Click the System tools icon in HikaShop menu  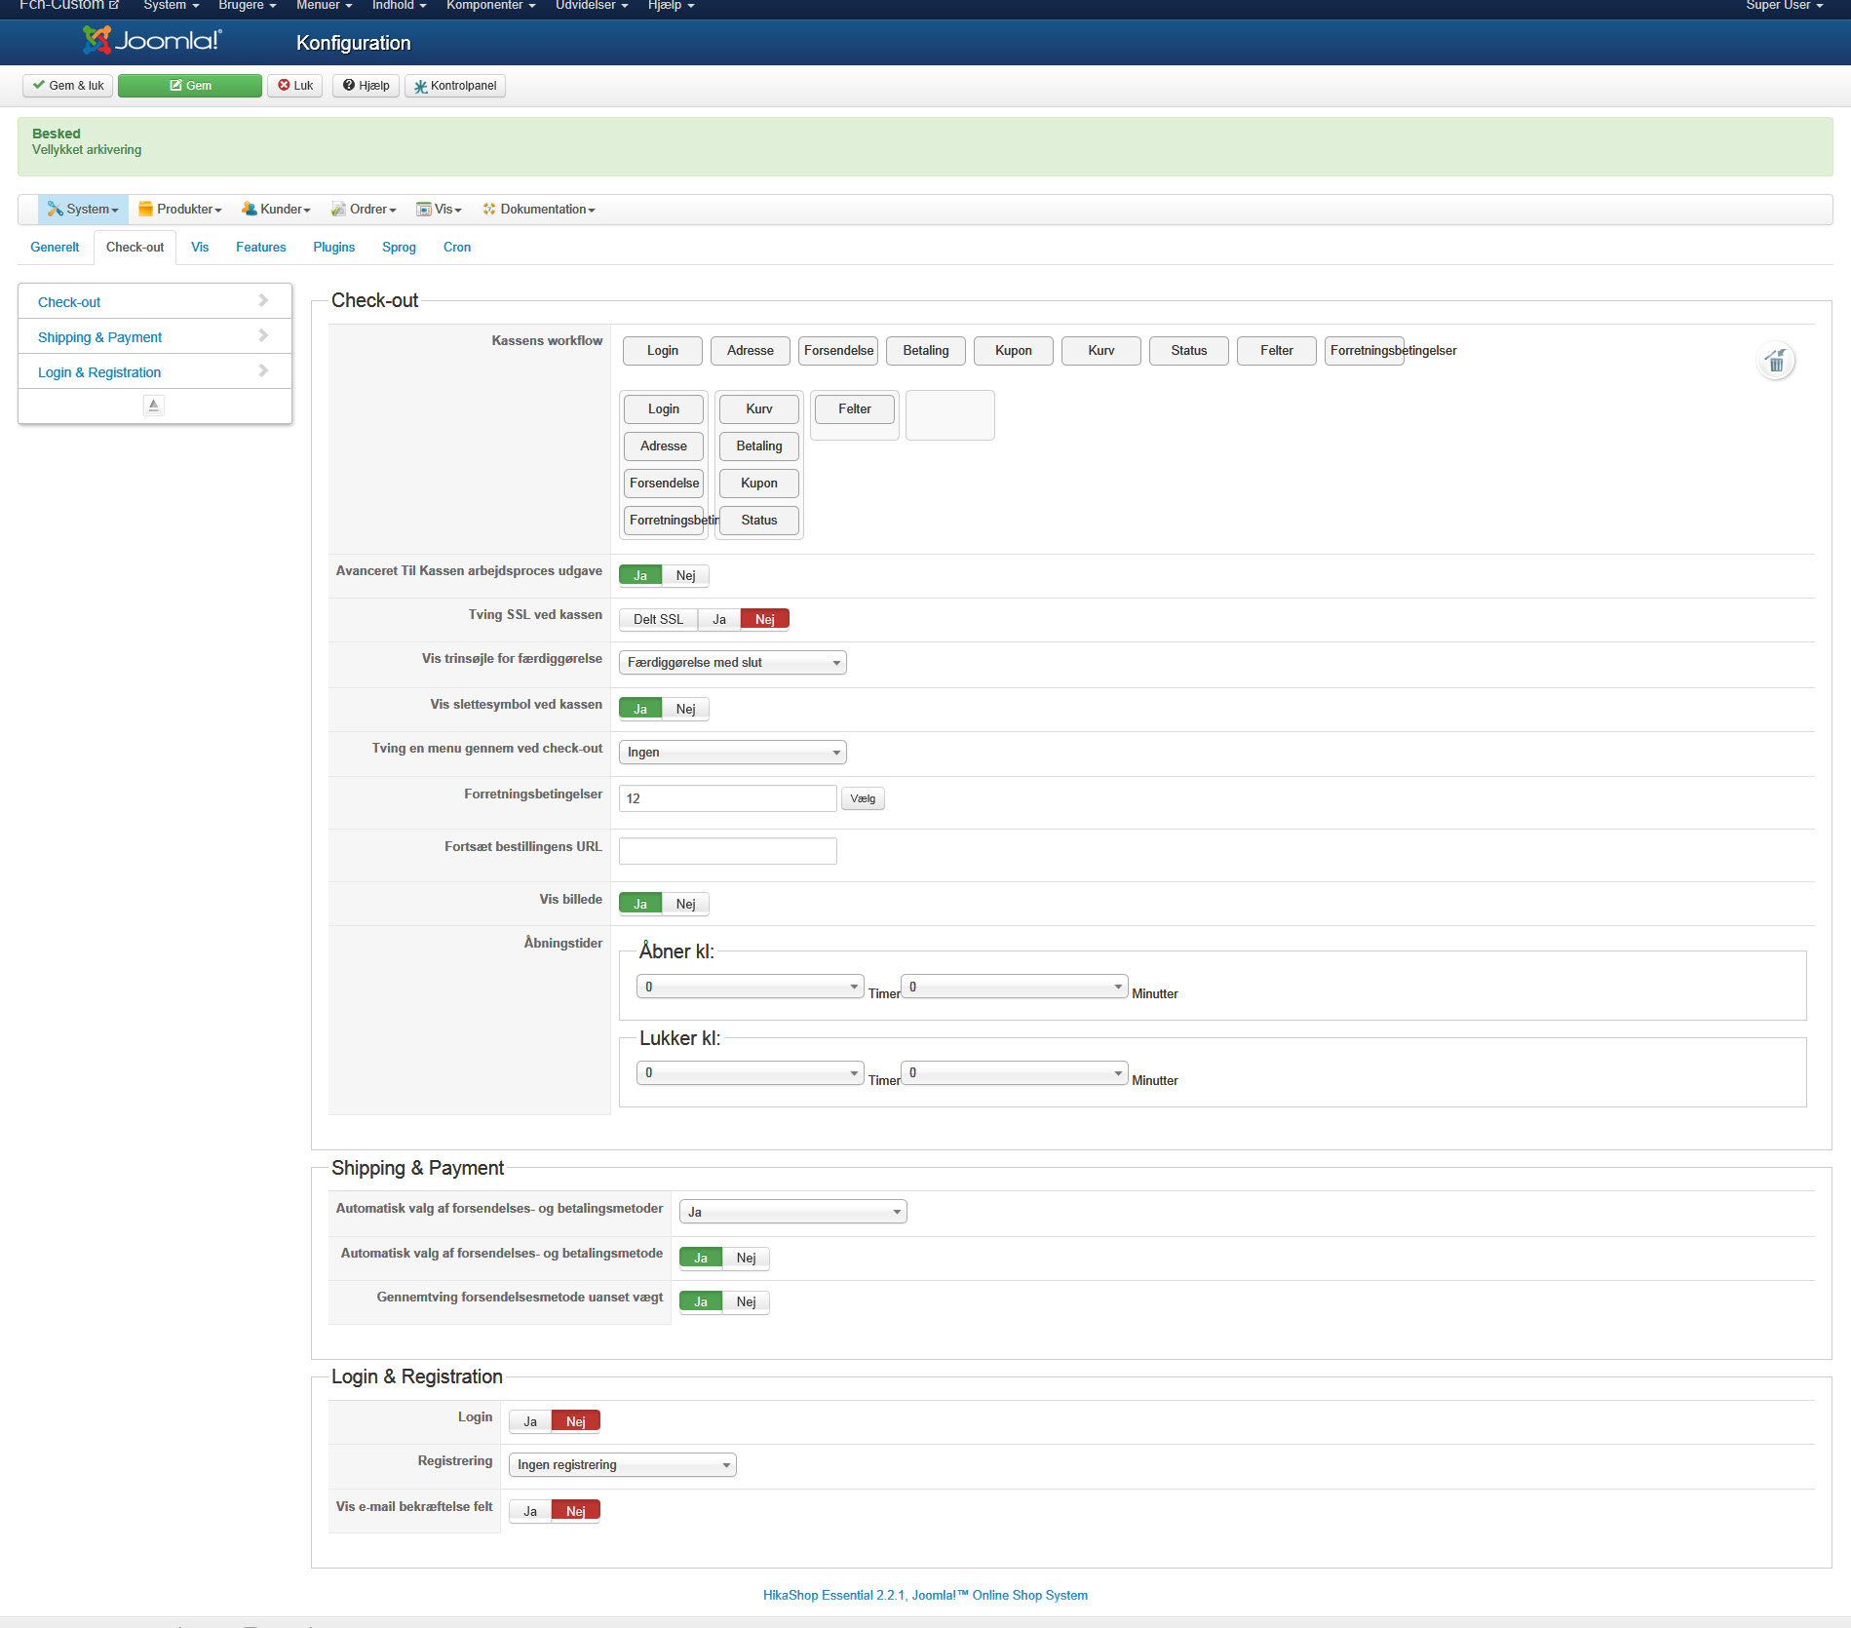(x=55, y=210)
